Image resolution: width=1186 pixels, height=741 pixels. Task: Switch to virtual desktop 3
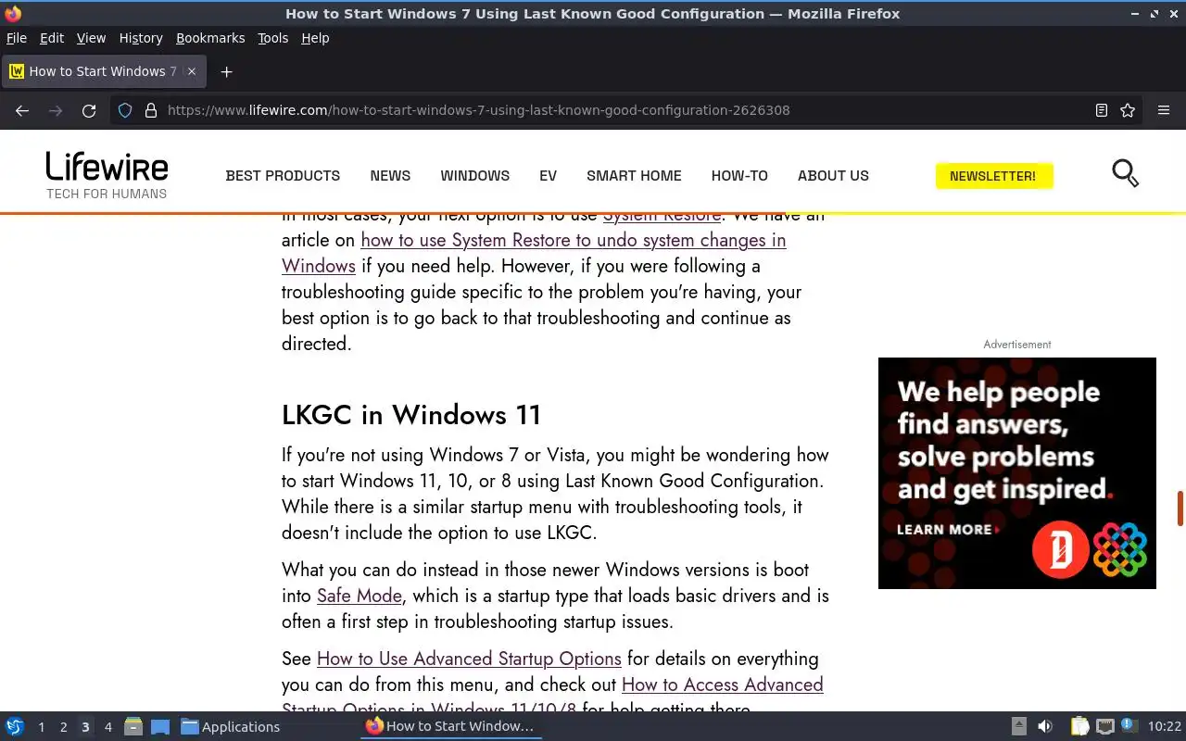coord(85,727)
